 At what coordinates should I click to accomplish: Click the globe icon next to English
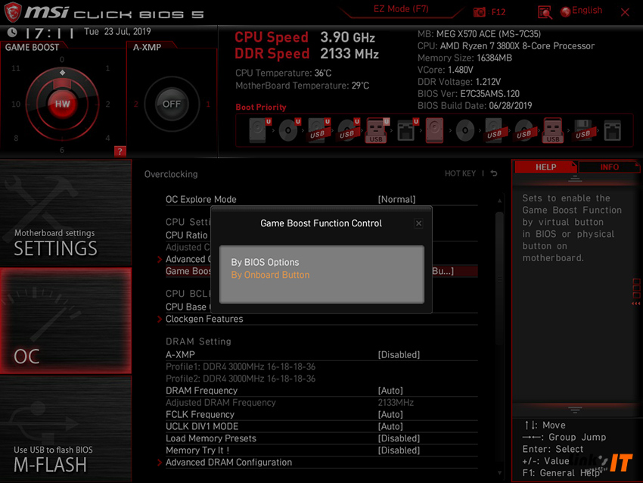point(566,12)
